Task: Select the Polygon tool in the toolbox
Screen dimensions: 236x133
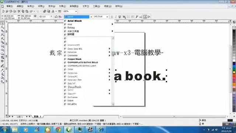Action: tap(2, 54)
